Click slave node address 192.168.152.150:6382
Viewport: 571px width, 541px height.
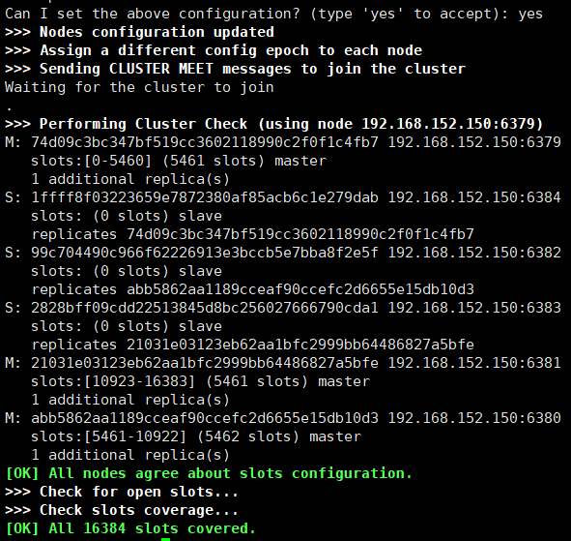tap(474, 253)
